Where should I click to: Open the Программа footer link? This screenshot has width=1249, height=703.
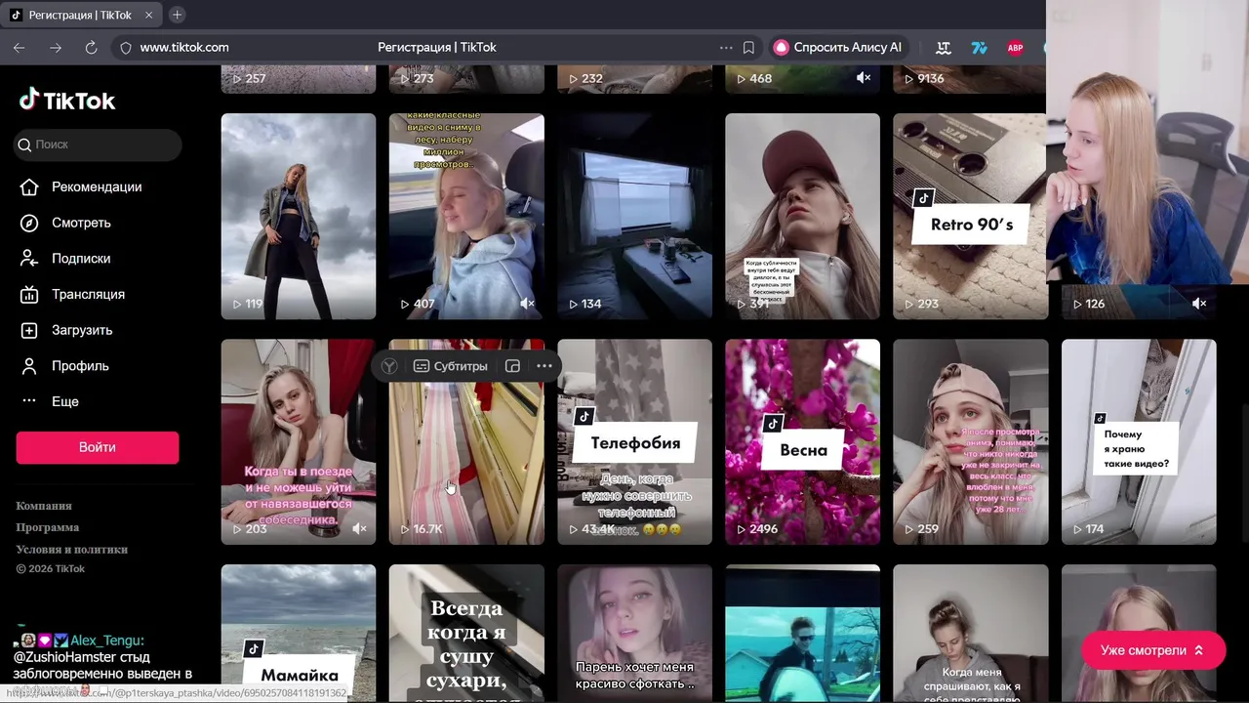tap(48, 527)
